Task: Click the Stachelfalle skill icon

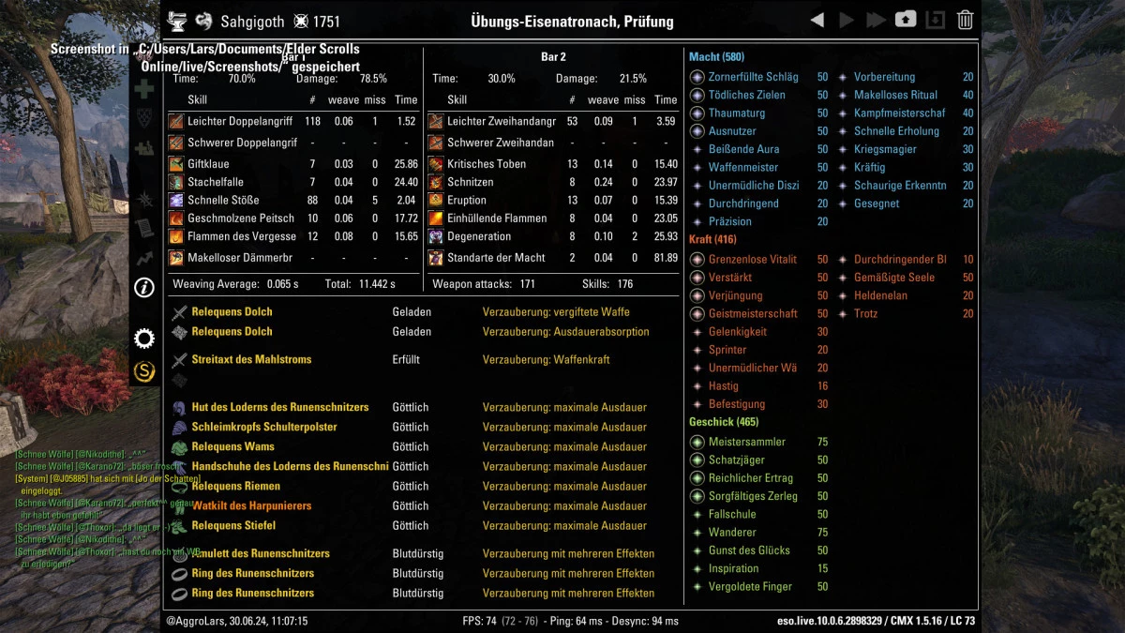Action: click(176, 182)
